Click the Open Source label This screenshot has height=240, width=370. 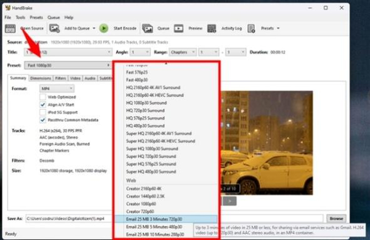pos(32,28)
